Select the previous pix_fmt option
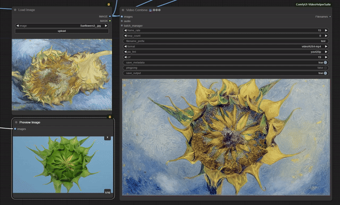This screenshot has height=205, width=340. pyautogui.click(x=125, y=52)
